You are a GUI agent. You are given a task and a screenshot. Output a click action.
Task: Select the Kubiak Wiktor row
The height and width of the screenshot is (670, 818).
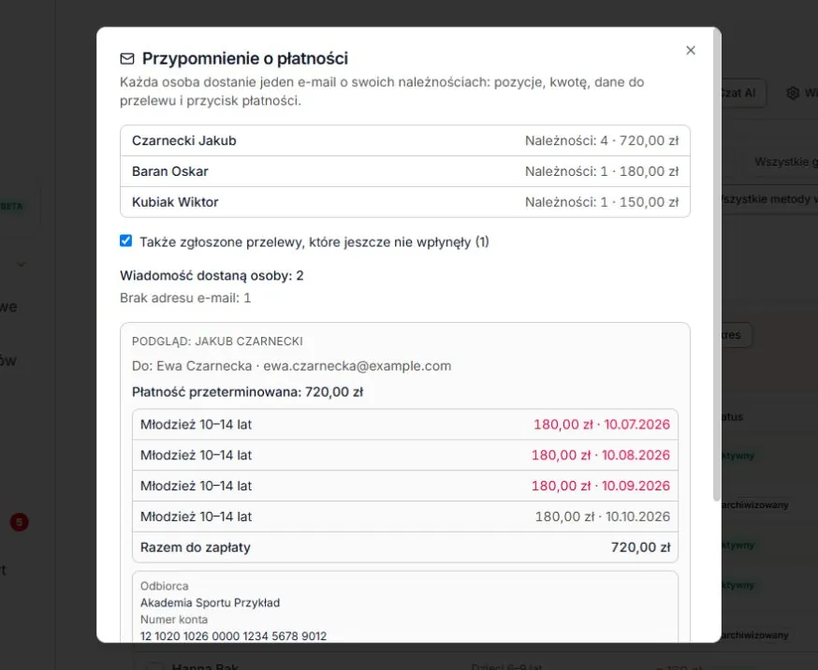tap(405, 202)
